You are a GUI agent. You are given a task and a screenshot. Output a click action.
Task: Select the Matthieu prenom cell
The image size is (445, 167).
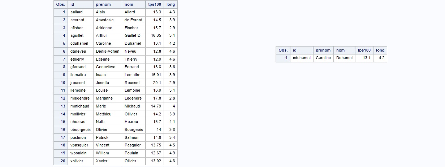tap(104, 114)
